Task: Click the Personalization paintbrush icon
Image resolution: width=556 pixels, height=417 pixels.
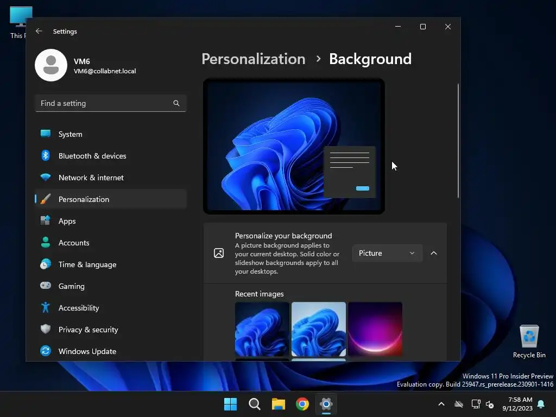Action: tap(46, 199)
